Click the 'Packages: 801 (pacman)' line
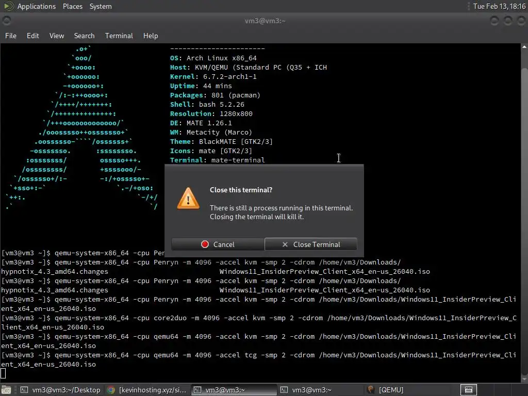The image size is (528, 396). pyautogui.click(x=215, y=95)
